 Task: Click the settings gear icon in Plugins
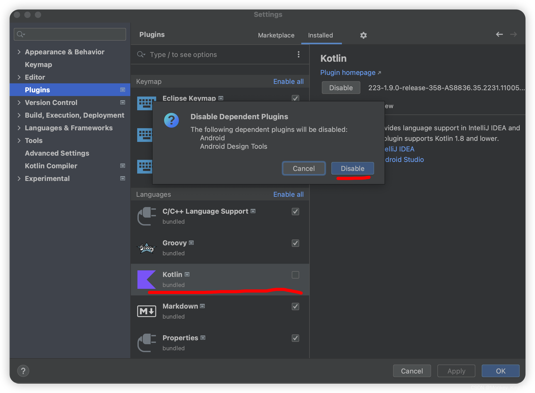[364, 35]
